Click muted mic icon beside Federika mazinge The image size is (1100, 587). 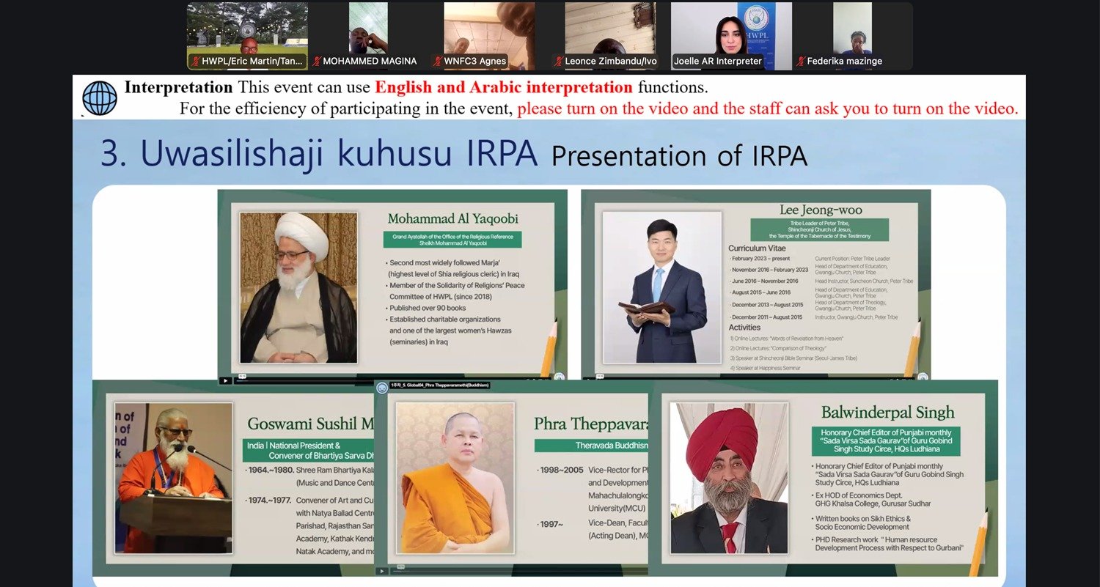coord(801,62)
